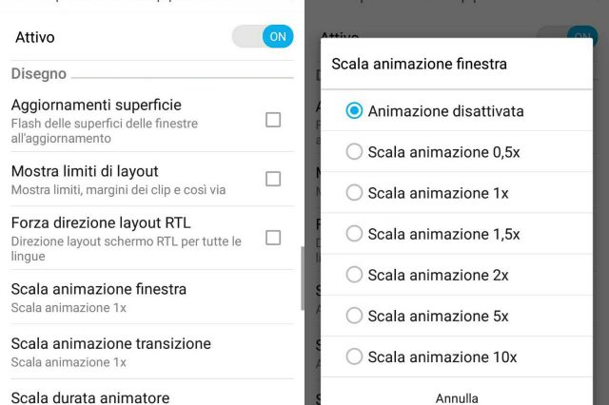Enable Forza direzione layout RTL checkbox
Image resolution: width=609 pixels, height=405 pixels.
pyautogui.click(x=273, y=238)
